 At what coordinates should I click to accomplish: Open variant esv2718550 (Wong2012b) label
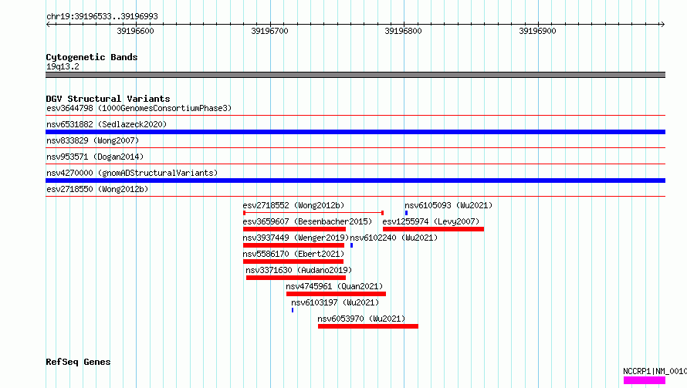(x=97, y=189)
